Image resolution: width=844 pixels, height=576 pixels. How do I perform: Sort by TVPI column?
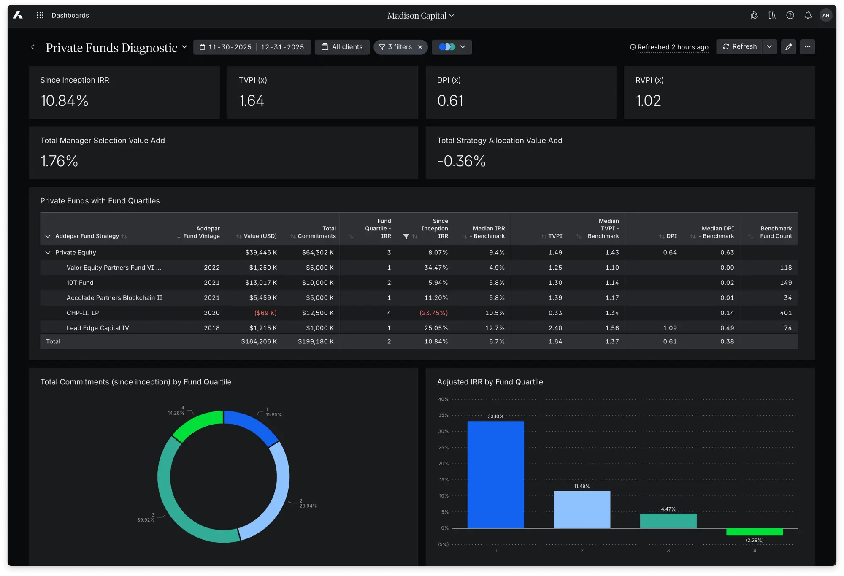point(544,236)
